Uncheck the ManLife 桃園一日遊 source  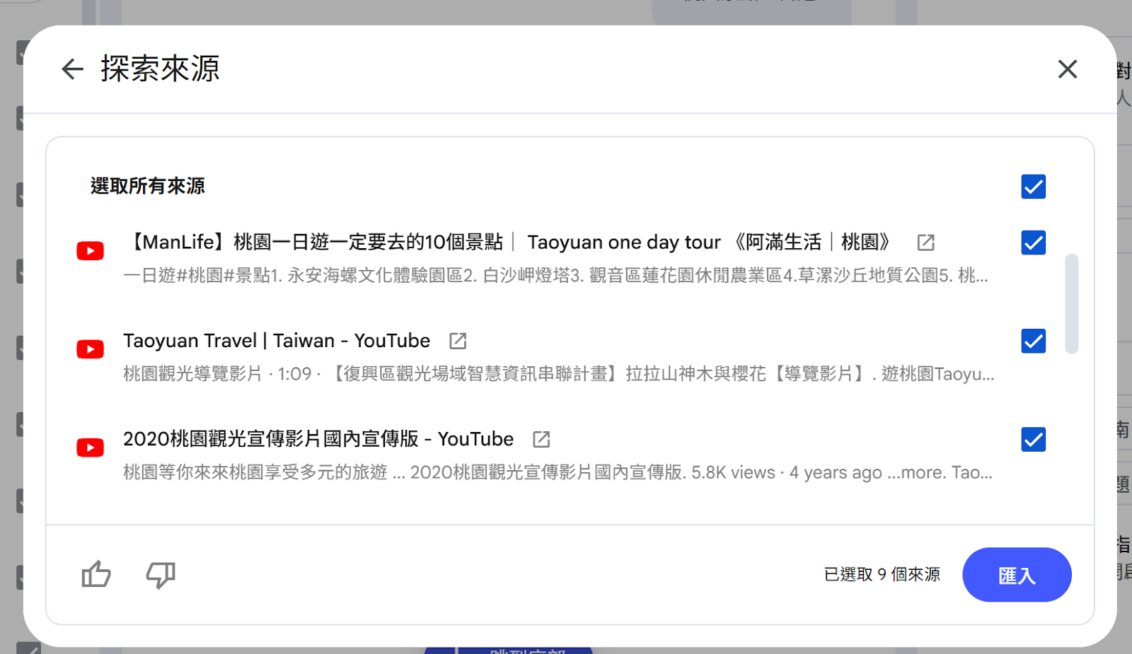1034,243
